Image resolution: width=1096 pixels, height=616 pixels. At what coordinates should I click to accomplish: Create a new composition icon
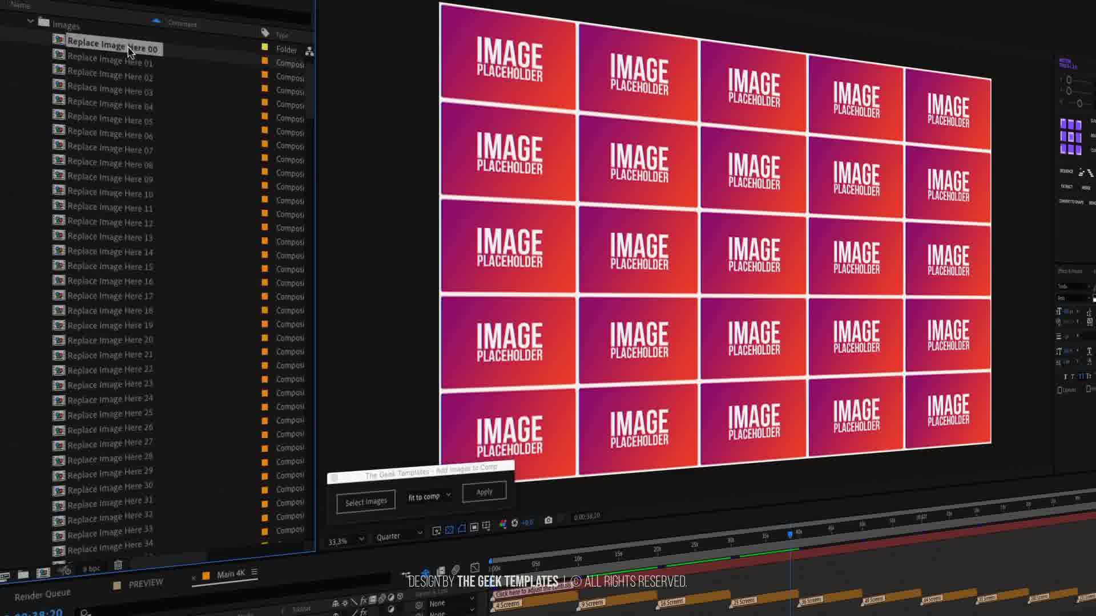(43, 572)
